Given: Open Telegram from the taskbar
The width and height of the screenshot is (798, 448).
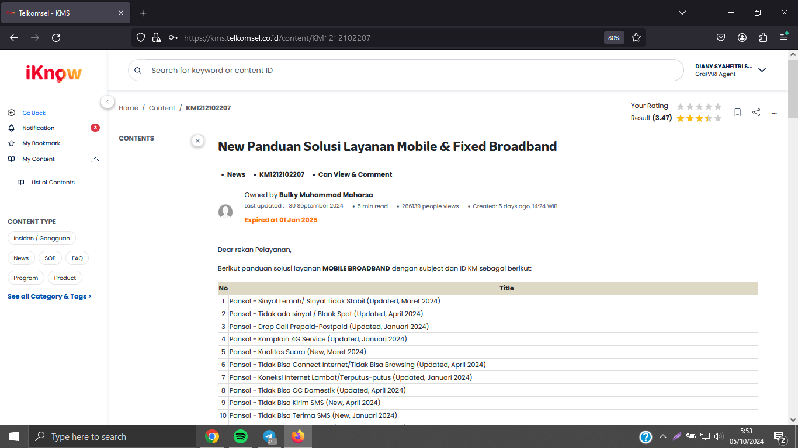Looking at the screenshot, I should coord(269,436).
